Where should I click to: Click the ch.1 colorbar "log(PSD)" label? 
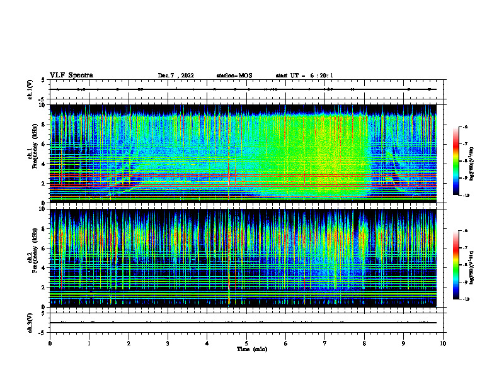pos(473,164)
